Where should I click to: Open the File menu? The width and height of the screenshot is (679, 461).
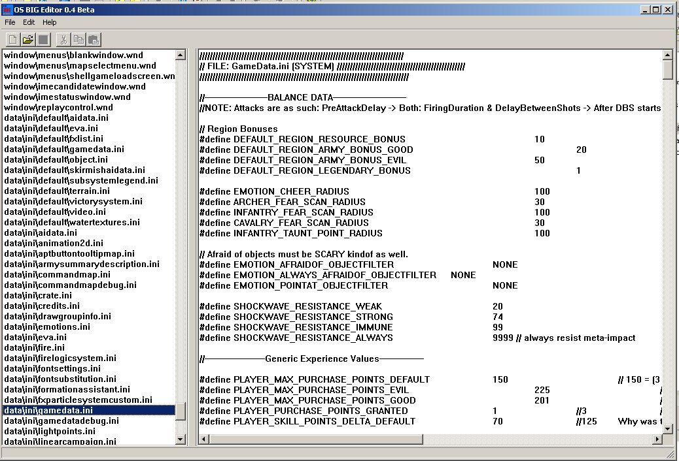click(10, 22)
